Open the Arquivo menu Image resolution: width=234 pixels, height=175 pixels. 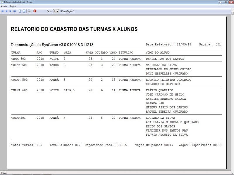pyautogui.click(x=4, y=6)
